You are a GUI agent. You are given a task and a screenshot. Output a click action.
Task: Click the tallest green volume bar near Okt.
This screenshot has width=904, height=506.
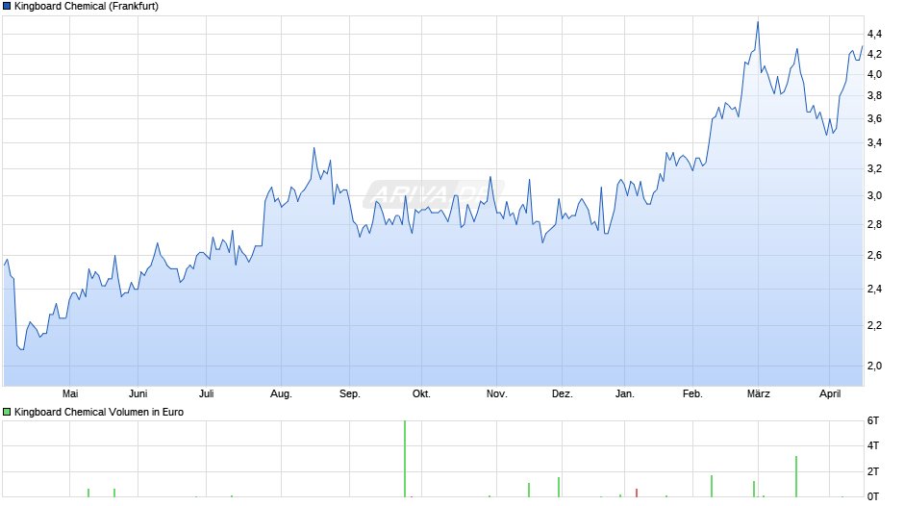click(405, 459)
